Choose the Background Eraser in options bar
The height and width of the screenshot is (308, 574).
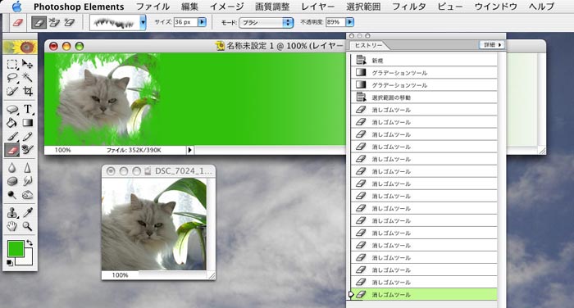54,23
